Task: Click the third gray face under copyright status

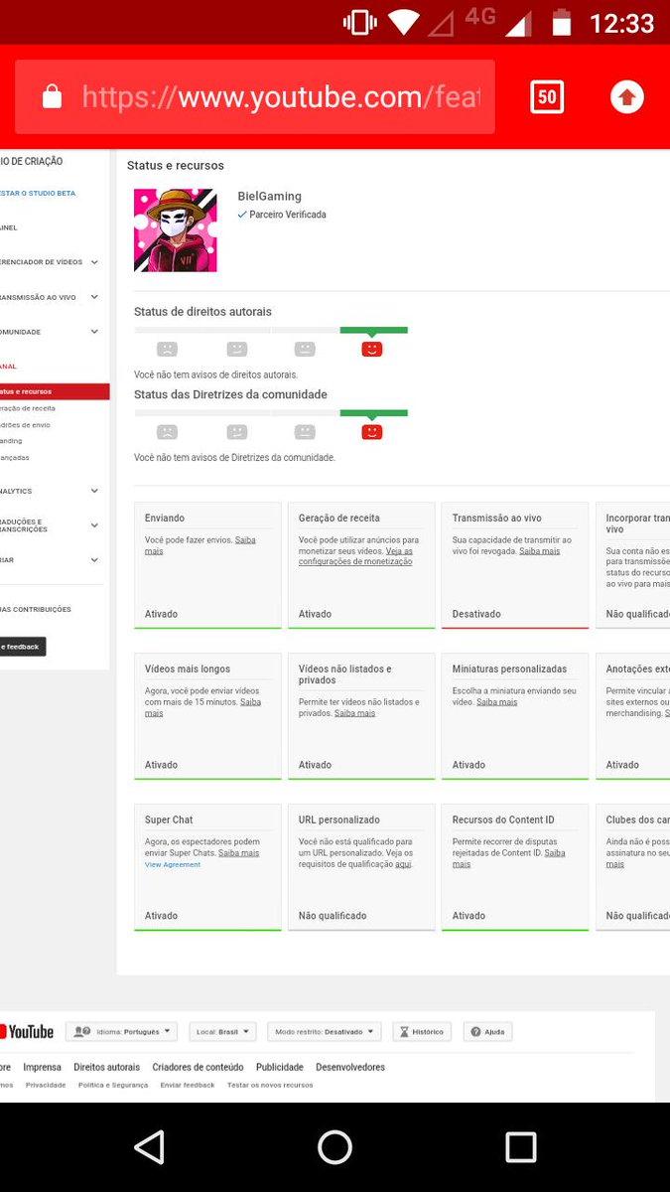Action: pyautogui.click(x=305, y=349)
